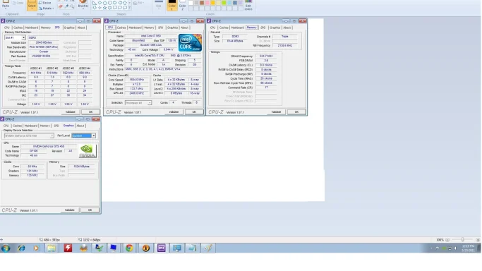Click the zoom out minus button

point(447,240)
